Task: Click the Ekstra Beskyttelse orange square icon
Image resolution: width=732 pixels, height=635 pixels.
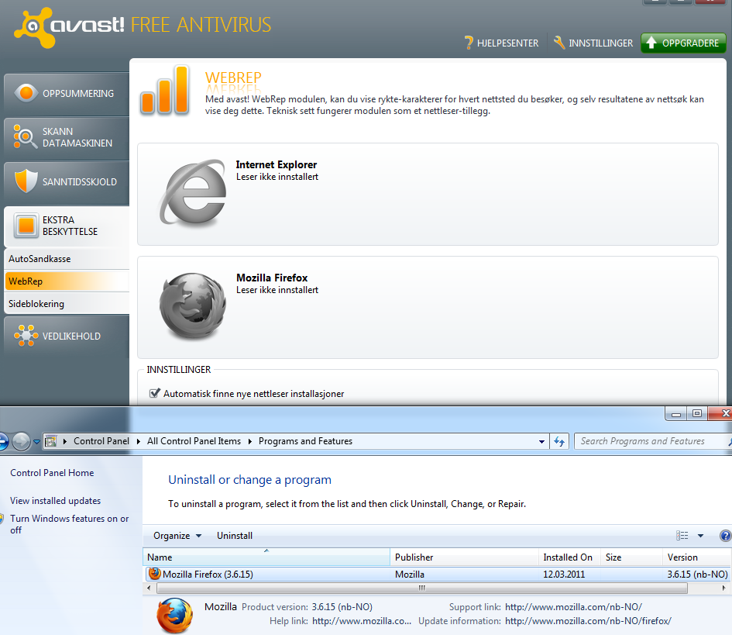Action: click(x=26, y=226)
